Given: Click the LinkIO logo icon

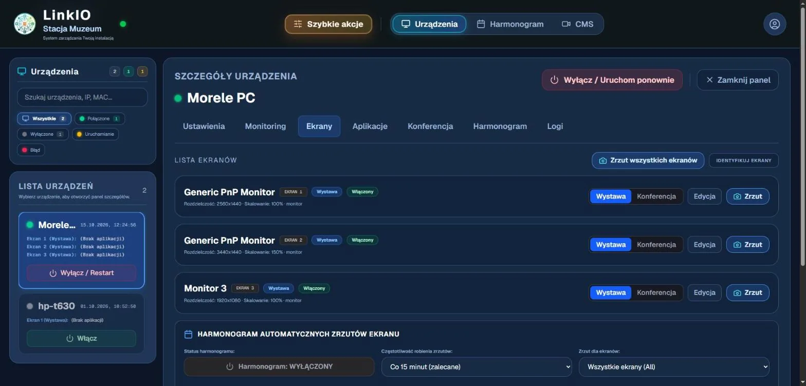Looking at the screenshot, I should pyautogui.click(x=24, y=24).
